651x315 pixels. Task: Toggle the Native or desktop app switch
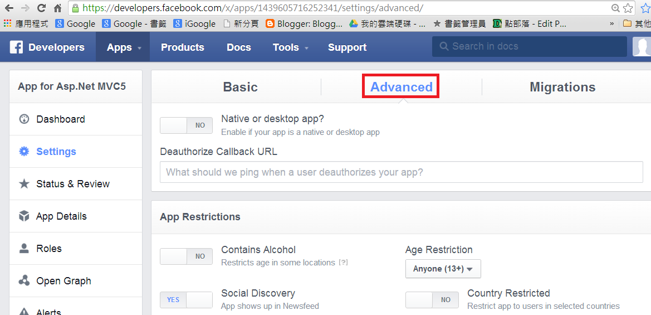coord(186,125)
